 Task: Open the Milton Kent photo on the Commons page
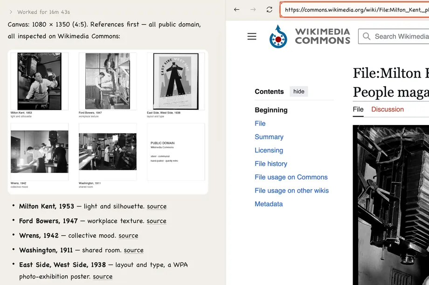pos(391,205)
